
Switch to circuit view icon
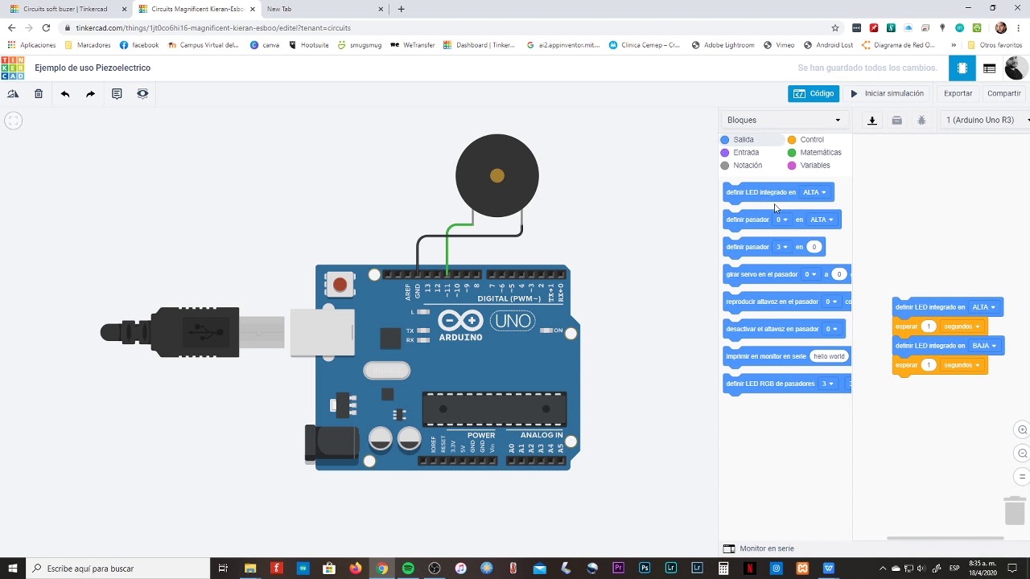962,68
